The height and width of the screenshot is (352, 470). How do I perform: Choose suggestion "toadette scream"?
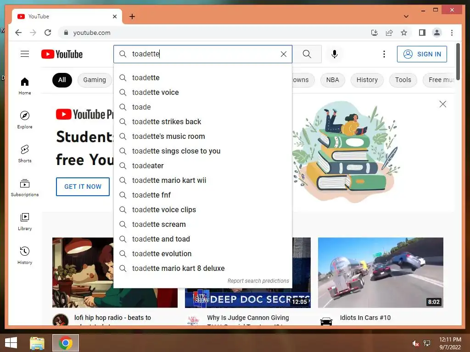(x=203, y=224)
